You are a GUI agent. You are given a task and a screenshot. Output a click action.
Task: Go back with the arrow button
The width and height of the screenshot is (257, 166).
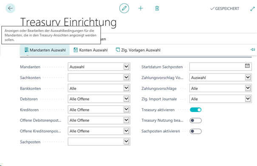point(10,8)
